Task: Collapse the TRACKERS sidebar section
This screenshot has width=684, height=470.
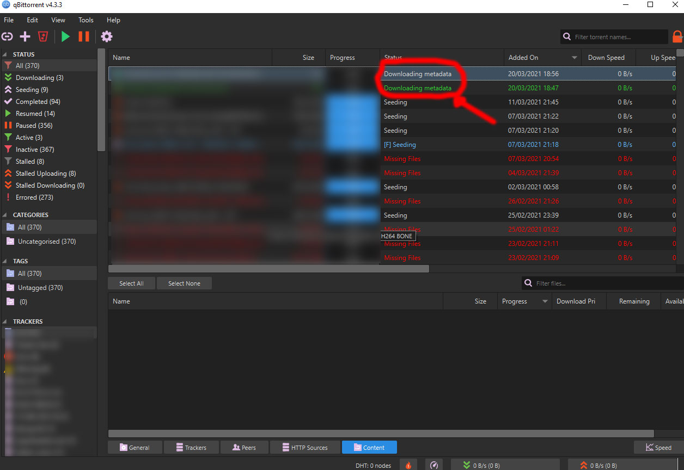Action: (x=5, y=321)
